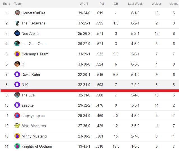Click the GB column header
This screenshot has width=179, height=151.
pyautogui.click(x=116, y=4)
